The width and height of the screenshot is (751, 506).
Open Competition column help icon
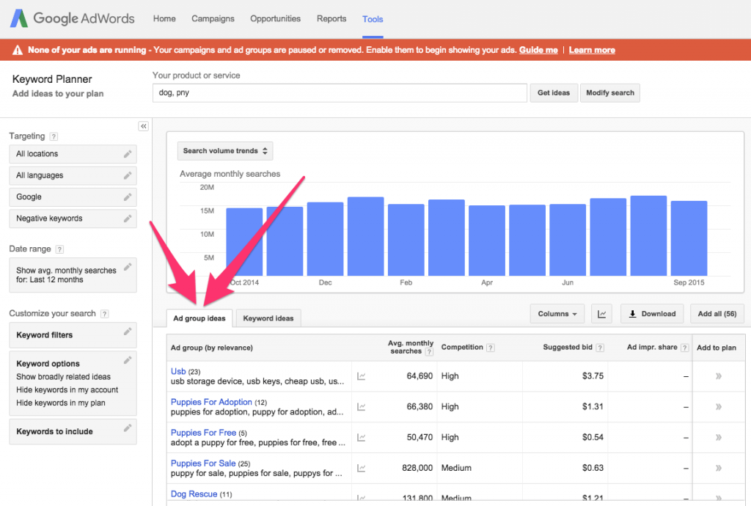click(x=491, y=348)
